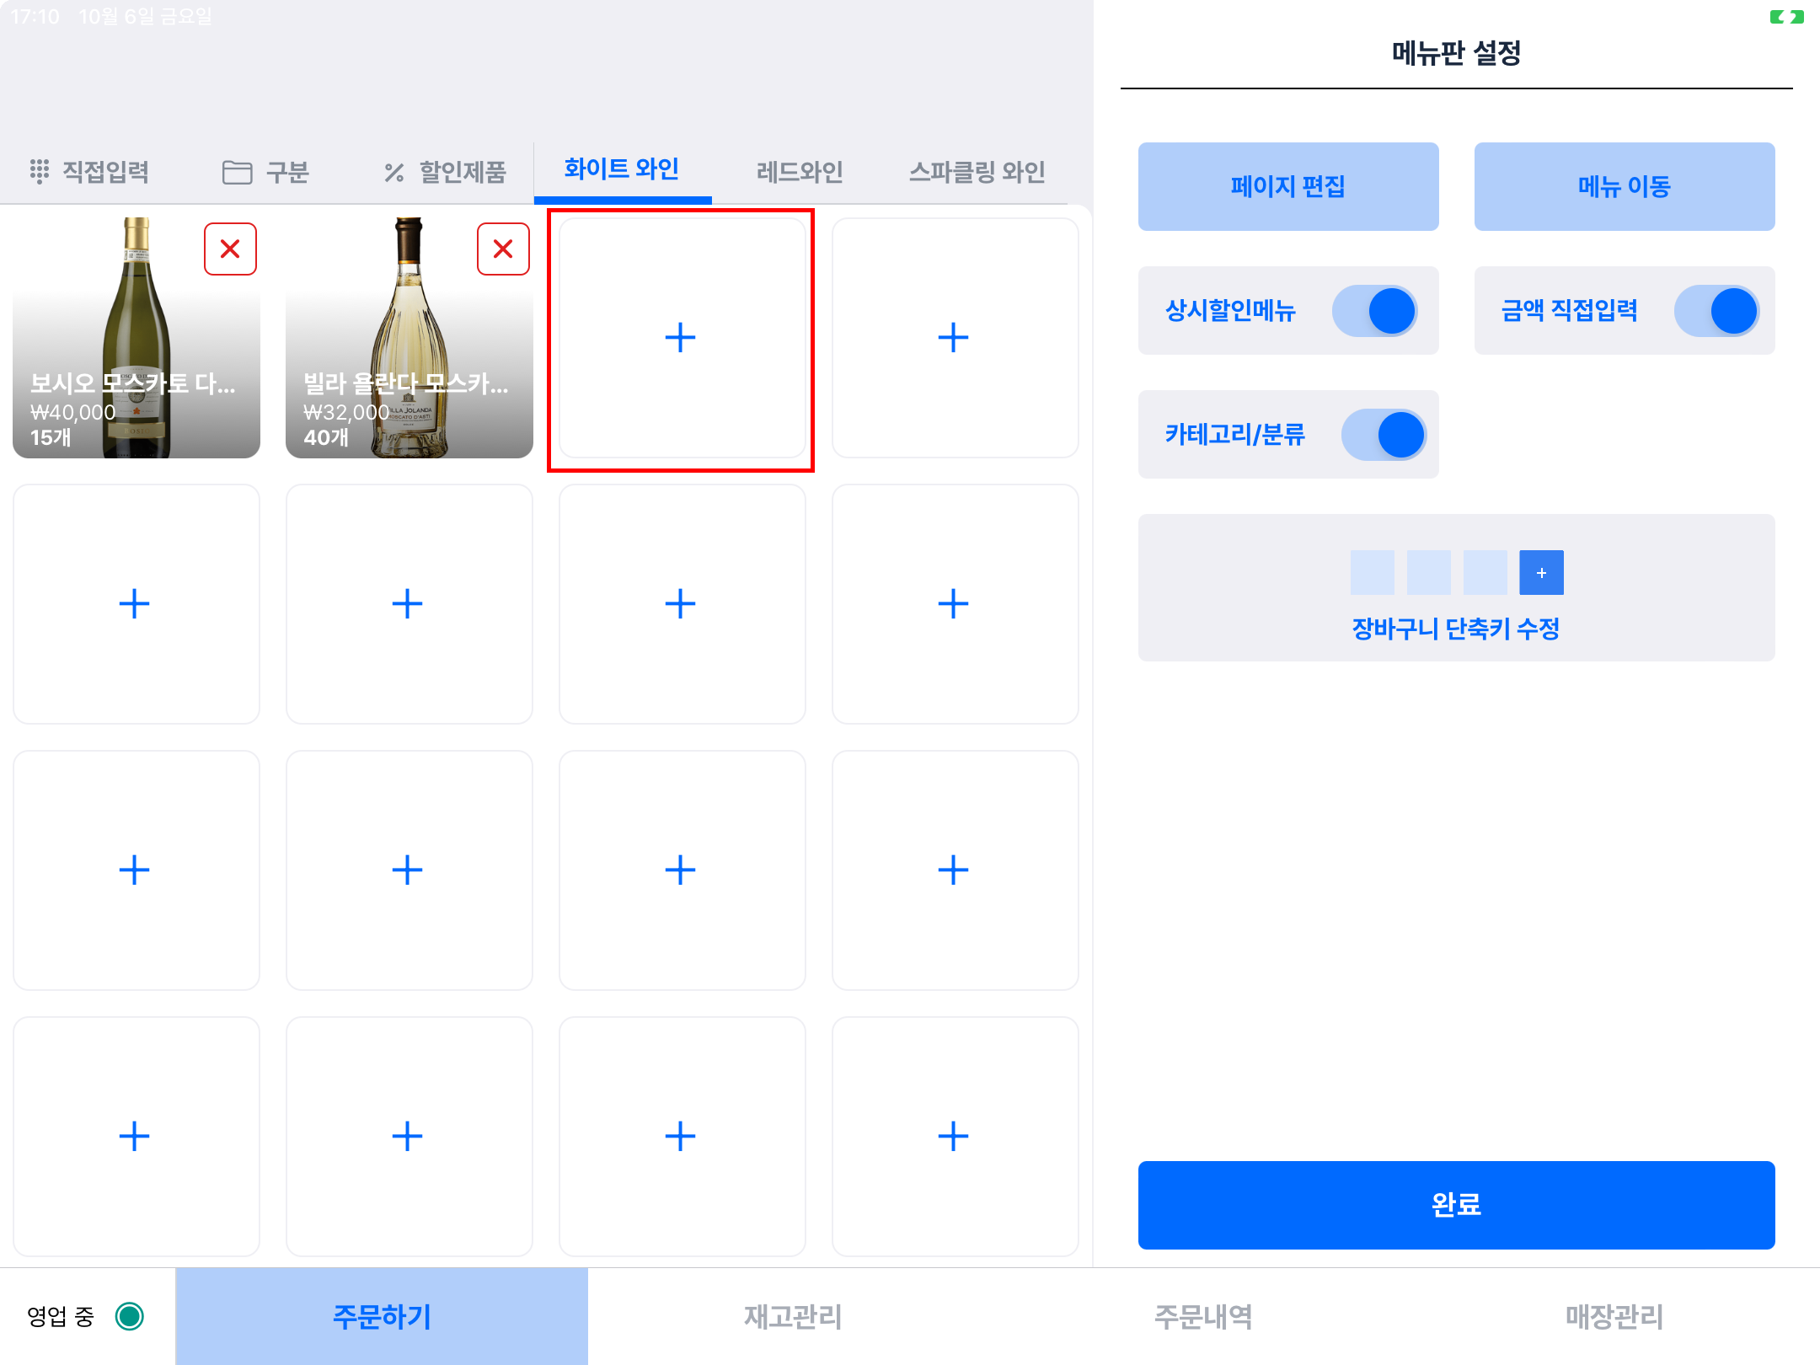Click the 영업 중 green status indicator

point(130,1316)
